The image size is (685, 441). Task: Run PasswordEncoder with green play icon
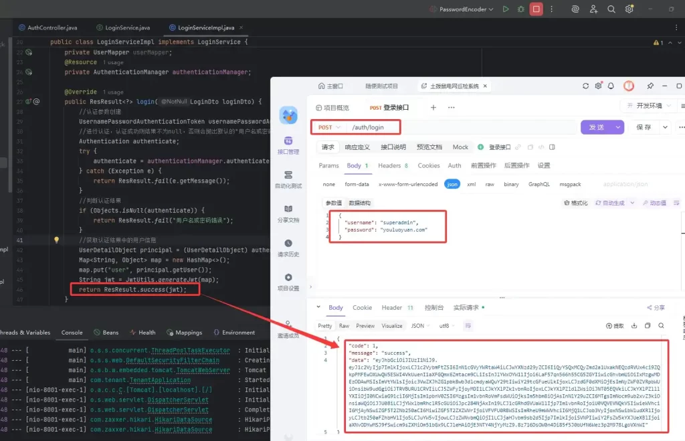pos(505,9)
